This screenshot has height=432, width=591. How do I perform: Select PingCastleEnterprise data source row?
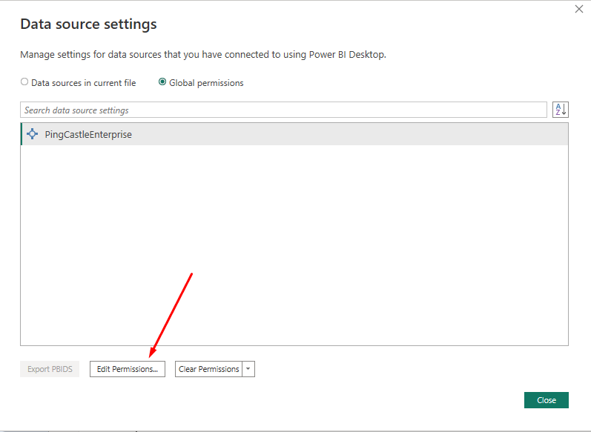pos(294,134)
